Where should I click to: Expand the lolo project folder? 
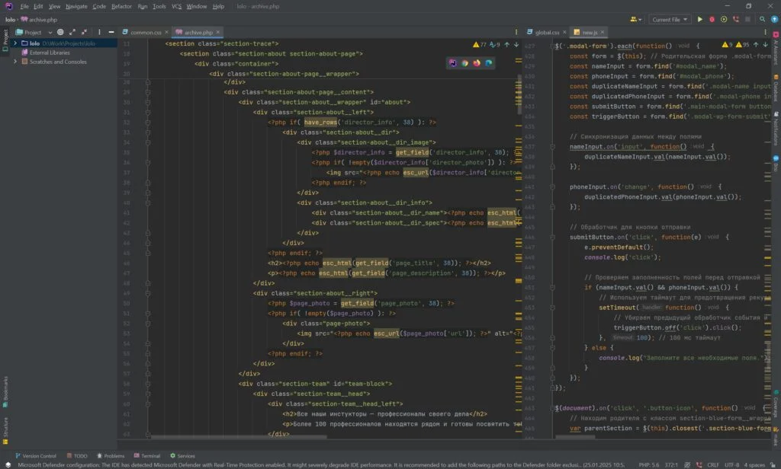click(x=15, y=43)
